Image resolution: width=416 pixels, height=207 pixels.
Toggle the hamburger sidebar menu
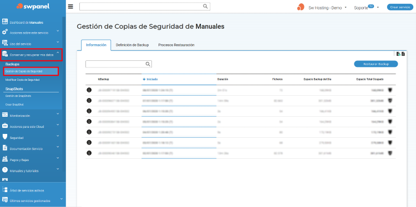click(x=70, y=7)
